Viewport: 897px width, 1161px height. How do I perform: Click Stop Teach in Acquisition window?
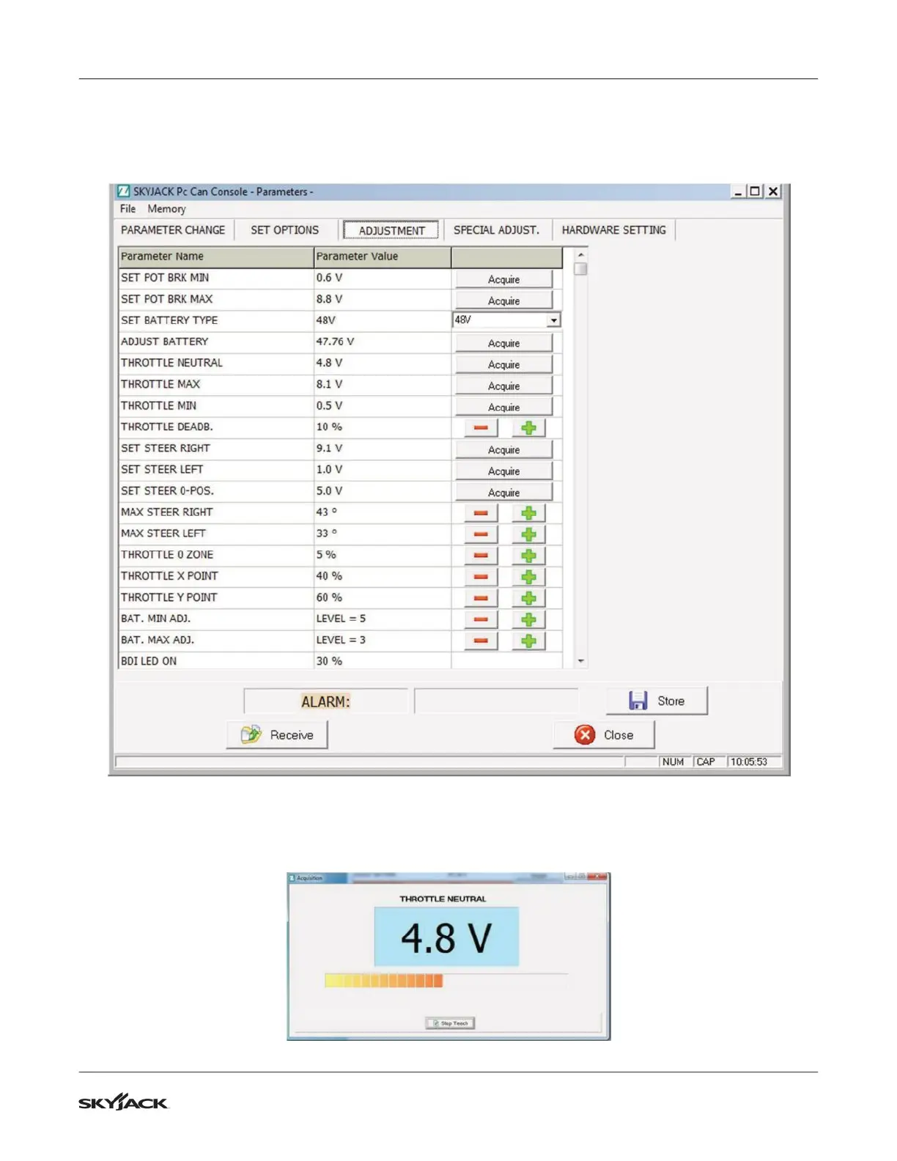[450, 1023]
